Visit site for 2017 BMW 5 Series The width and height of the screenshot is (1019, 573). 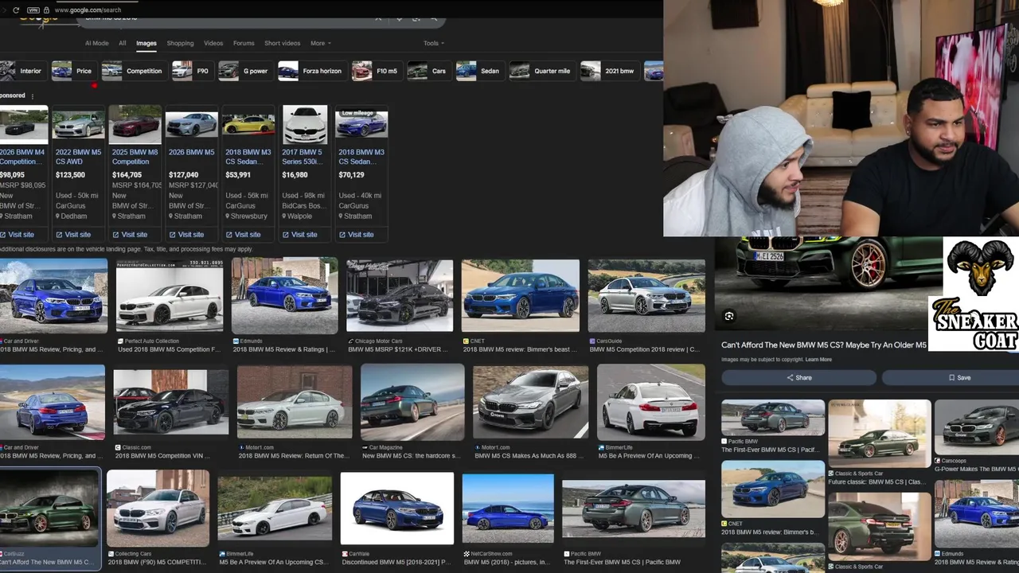(x=299, y=235)
